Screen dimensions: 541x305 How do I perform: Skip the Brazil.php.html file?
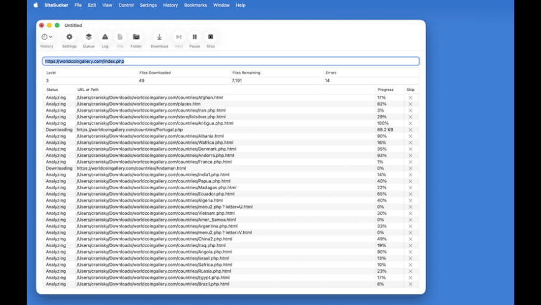[x=410, y=284]
